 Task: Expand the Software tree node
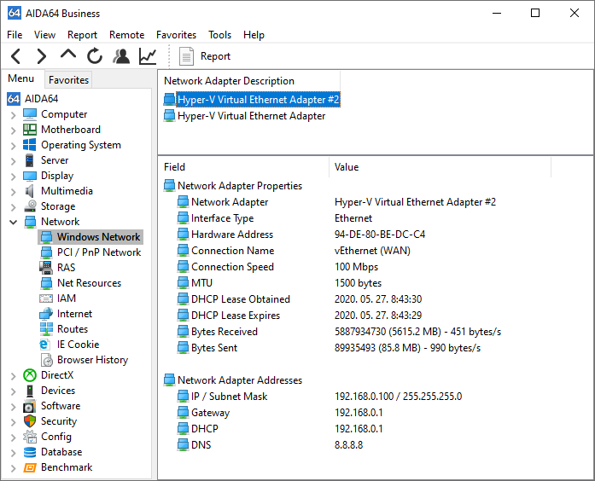point(14,407)
